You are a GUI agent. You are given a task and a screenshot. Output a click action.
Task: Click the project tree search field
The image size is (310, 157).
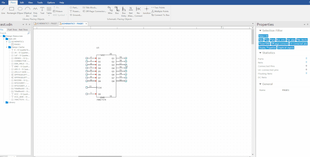14,33
